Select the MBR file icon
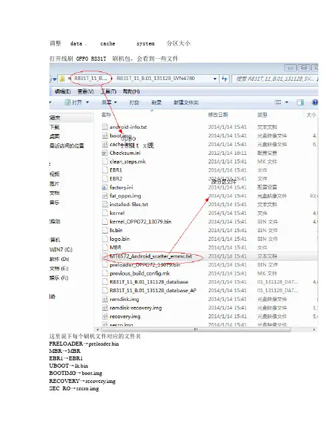The width and height of the screenshot is (335, 433). tap(105, 247)
